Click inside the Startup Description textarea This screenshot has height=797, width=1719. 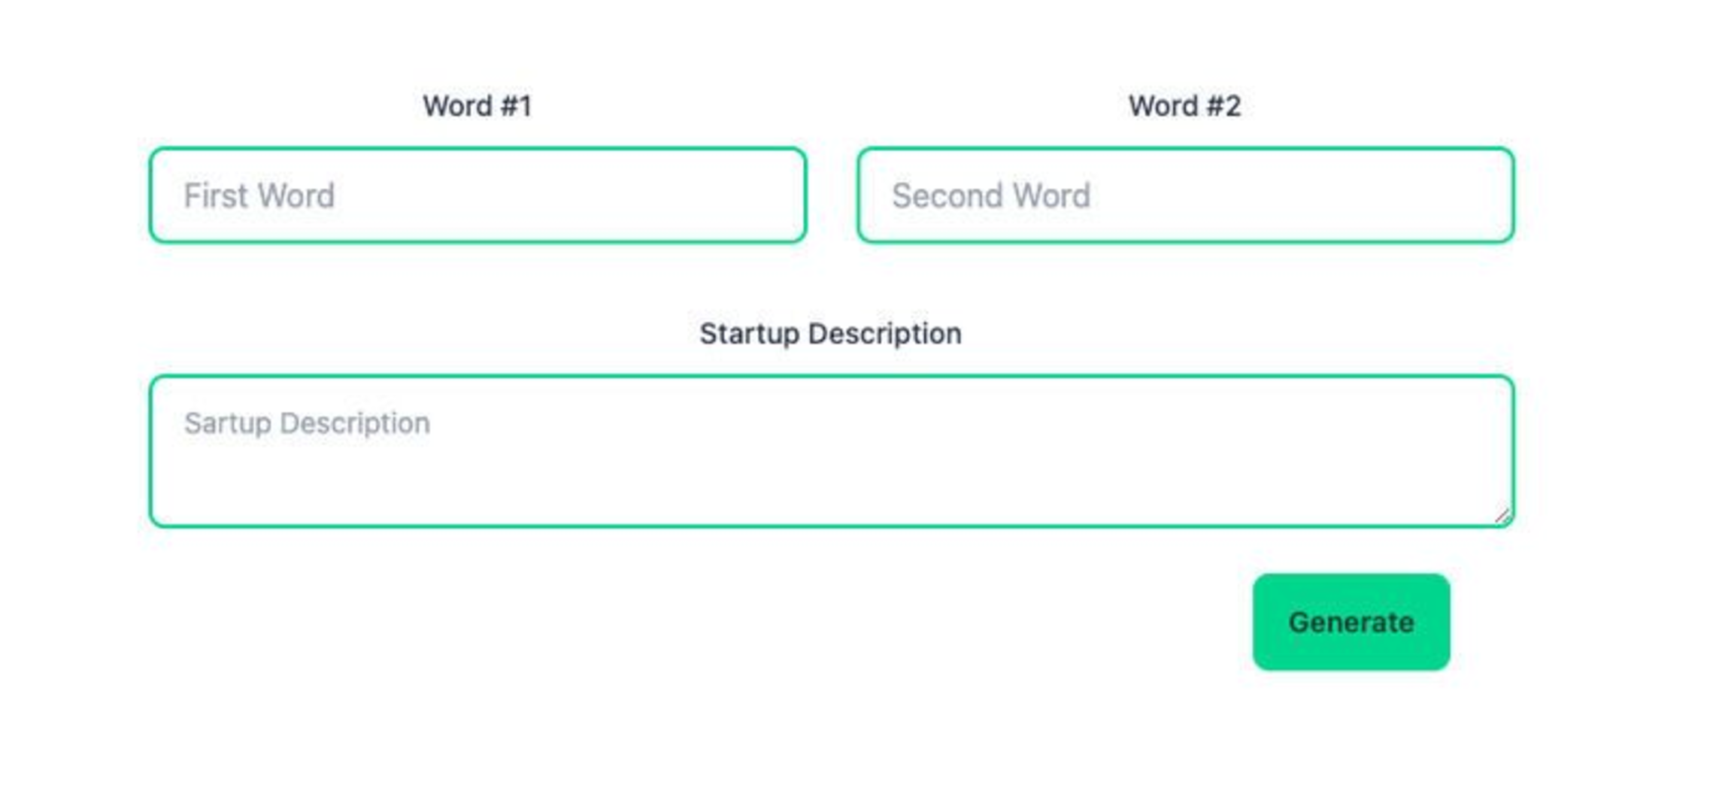(x=831, y=451)
